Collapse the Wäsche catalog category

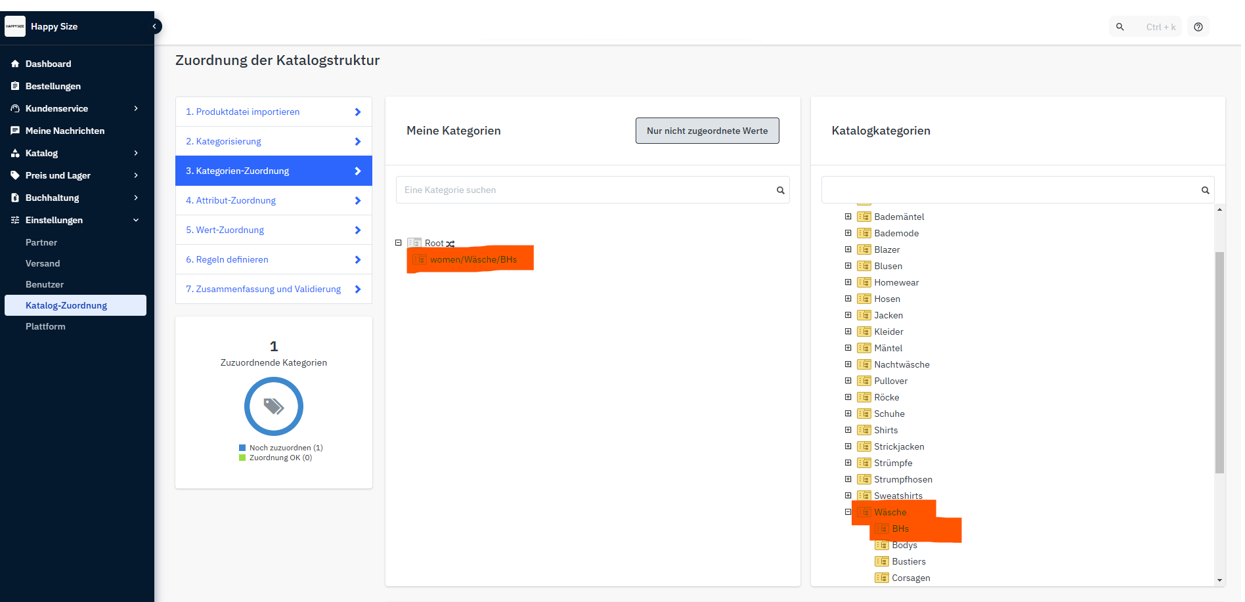[848, 512]
